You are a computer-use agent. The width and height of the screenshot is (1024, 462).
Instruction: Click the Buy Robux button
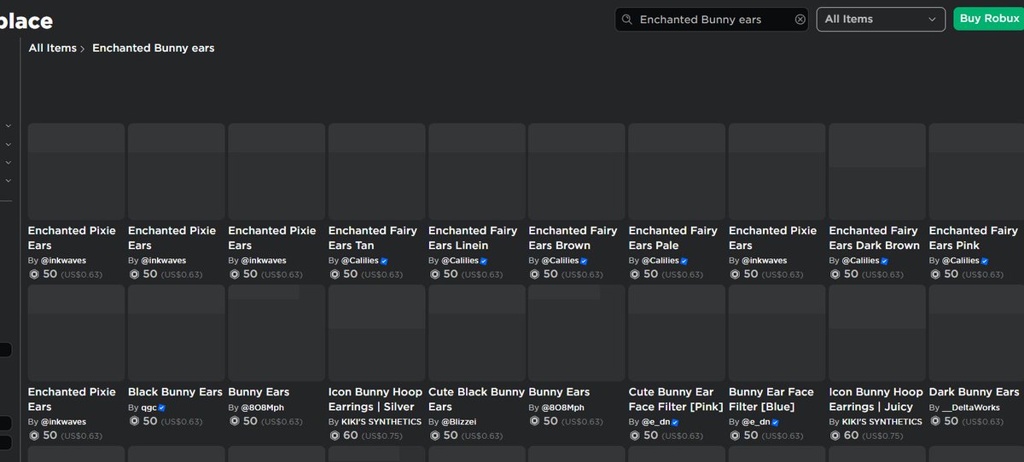pyautogui.click(x=988, y=19)
